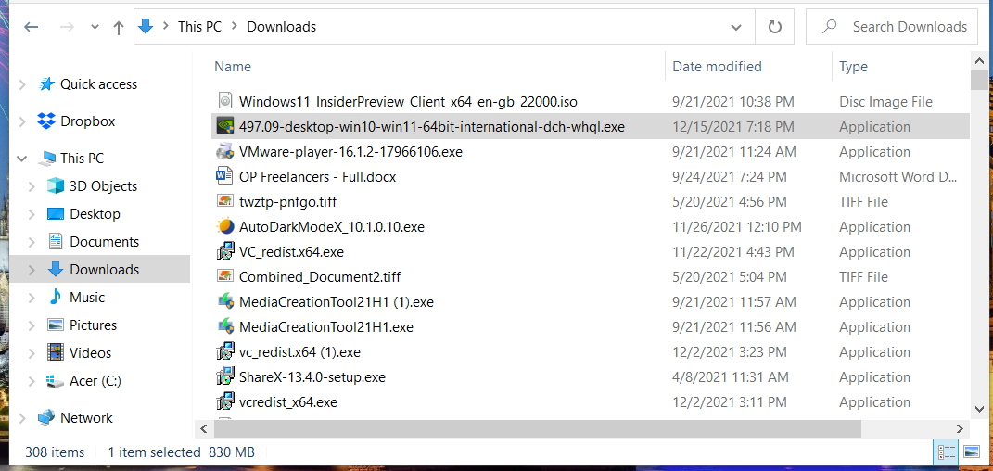The width and height of the screenshot is (993, 471).
Task: Switch to Large icons view in status bar
Action: [972, 452]
